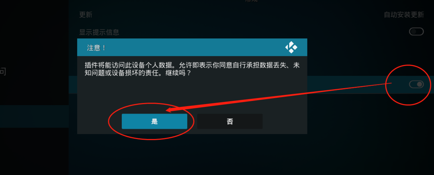This screenshot has width=434, height=175.
Task: Select the highlighted category in left sidebar
Action: (34, 116)
